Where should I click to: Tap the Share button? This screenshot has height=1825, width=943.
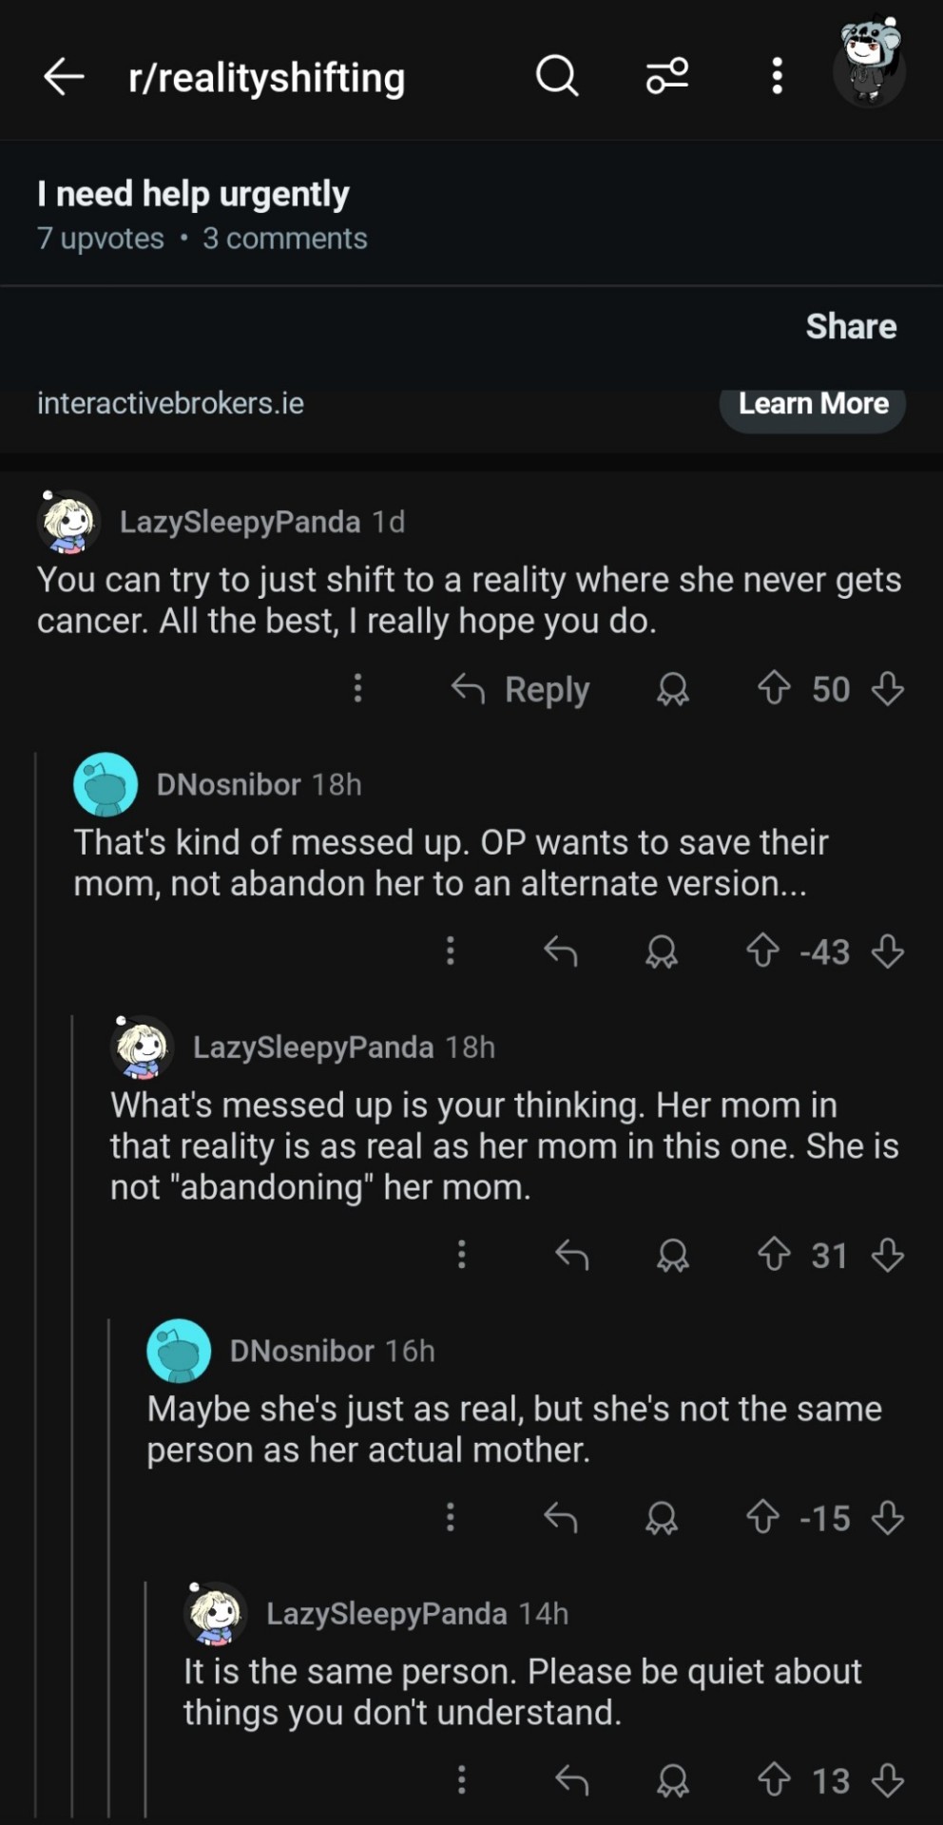click(x=851, y=326)
